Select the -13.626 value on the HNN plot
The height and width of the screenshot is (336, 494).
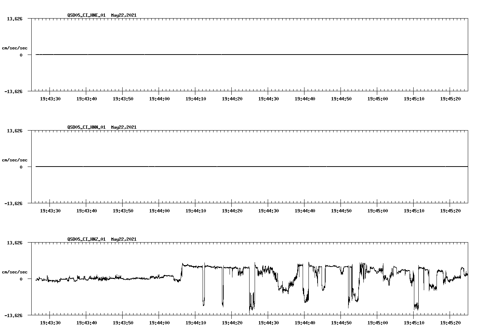coord(13,204)
